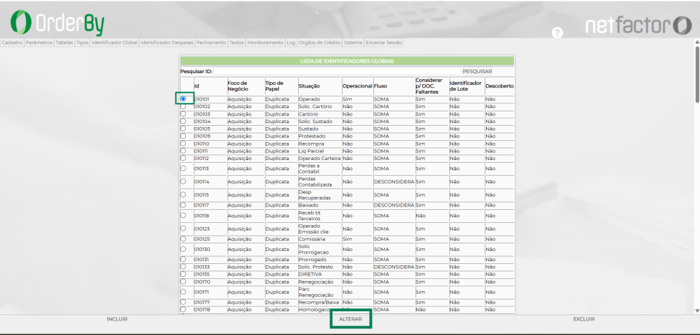Click the OrderBy logo

pos(57,23)
